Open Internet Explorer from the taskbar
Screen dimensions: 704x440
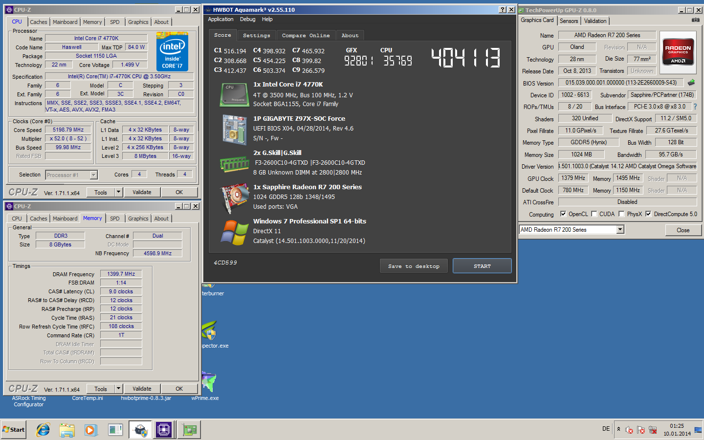(x=43, y=430)
